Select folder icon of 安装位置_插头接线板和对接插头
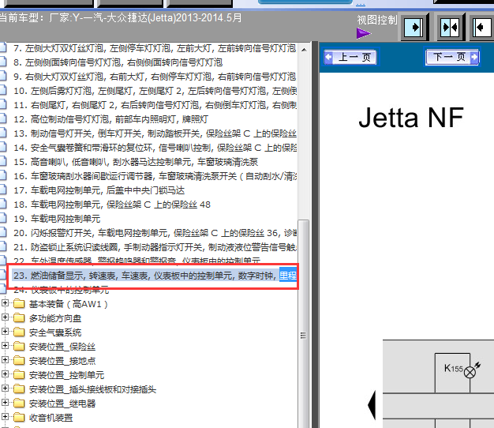This screenshot has height=428, width=494. (x=19, y=389)
